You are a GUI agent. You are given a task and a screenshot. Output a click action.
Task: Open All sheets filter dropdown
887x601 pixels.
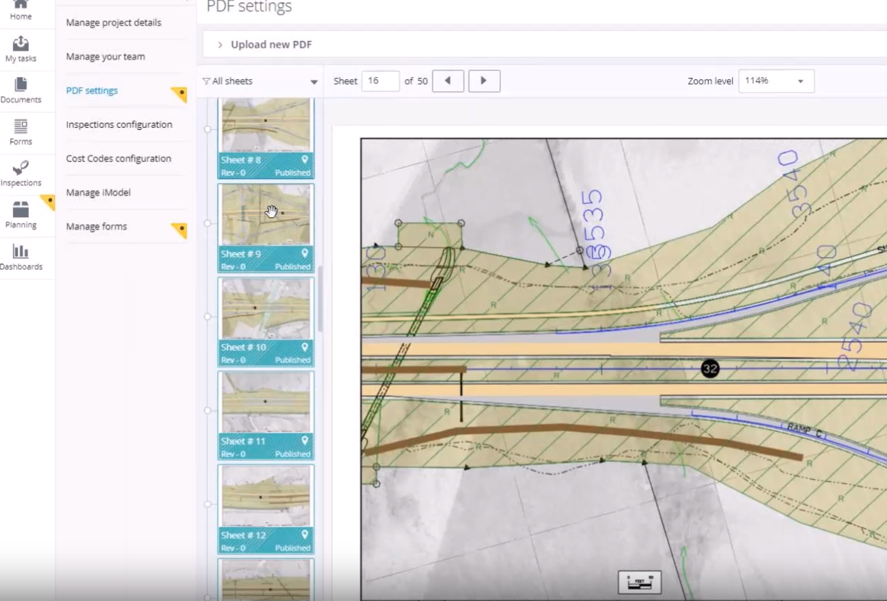[x=260, y=81]
